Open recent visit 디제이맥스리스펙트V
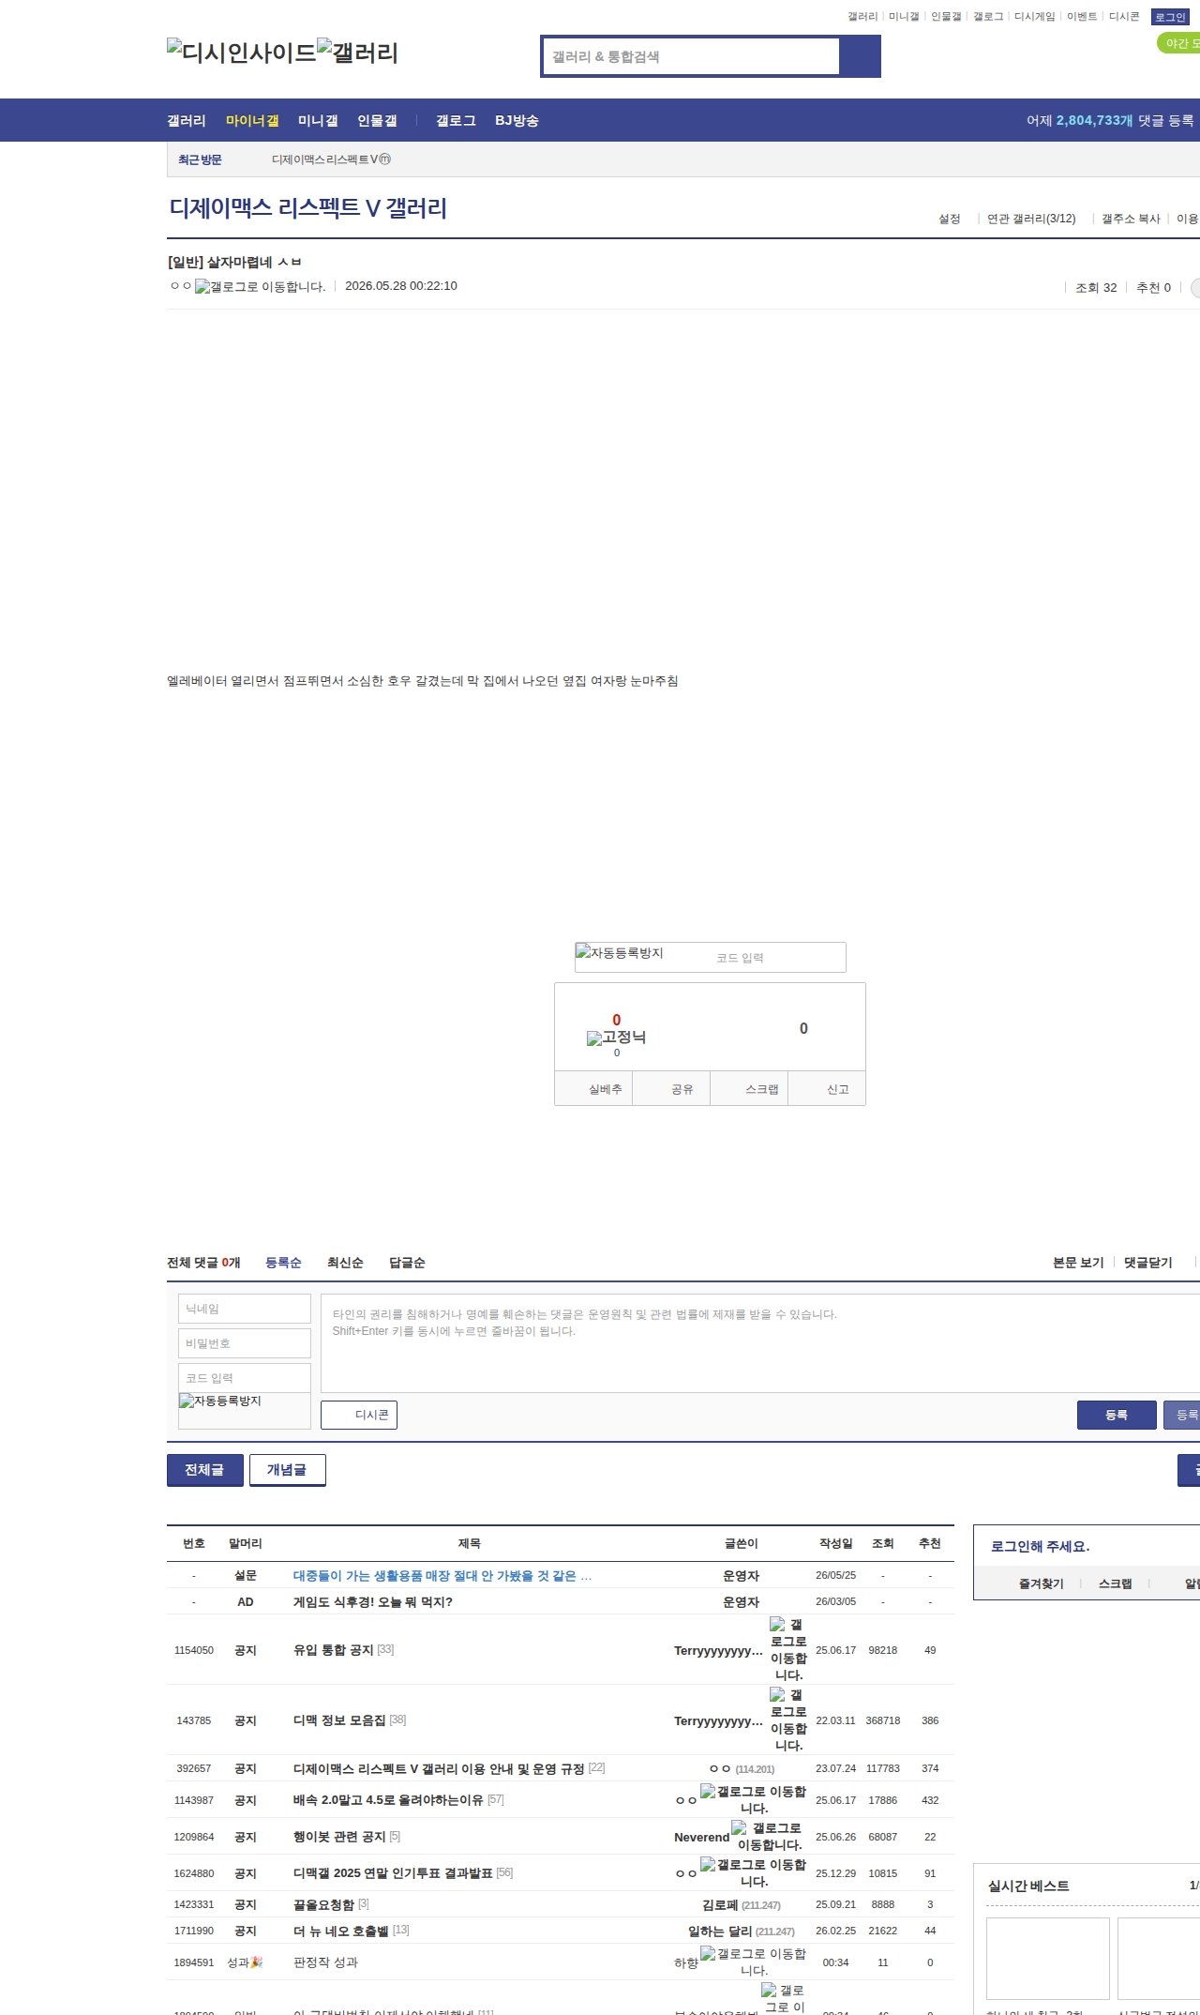This screenshot has width=1200, height=2015. [325, 159]
